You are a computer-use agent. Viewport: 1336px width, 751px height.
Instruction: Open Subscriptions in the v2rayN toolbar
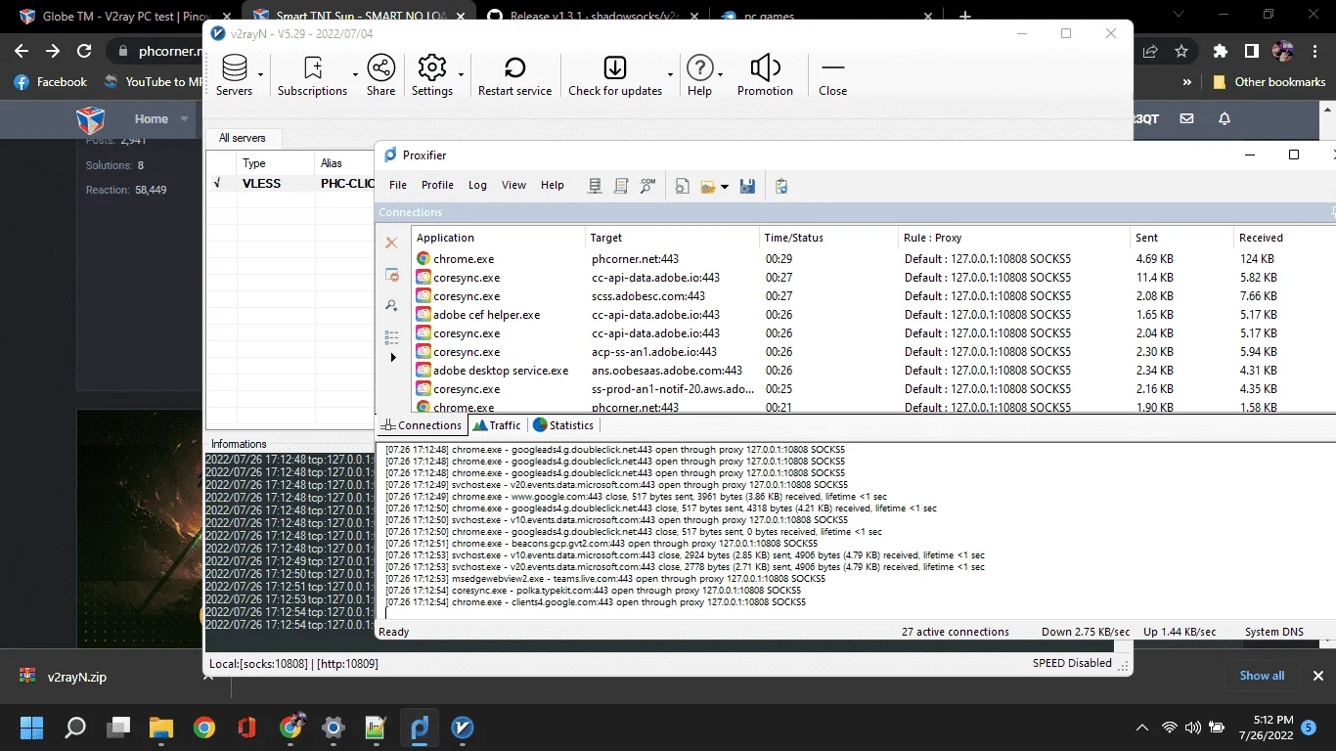click(x=312, y=75)
